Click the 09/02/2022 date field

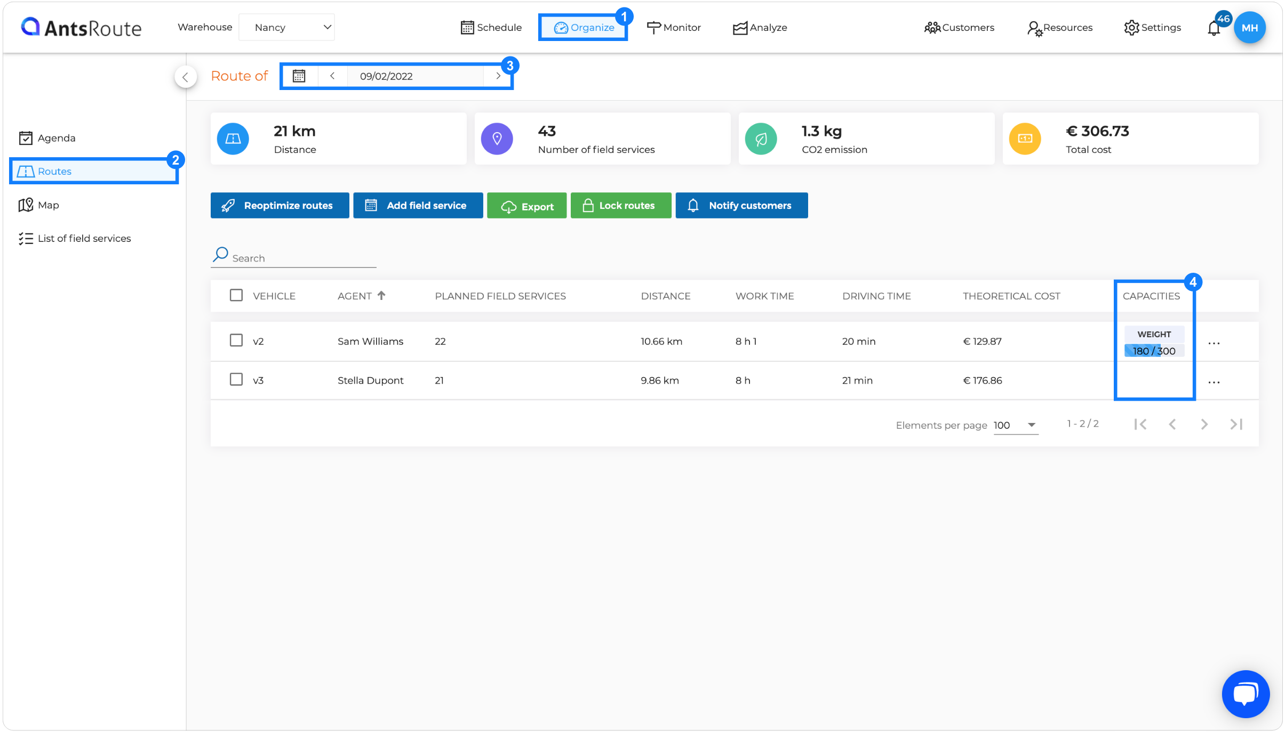(x=415, y=76)
